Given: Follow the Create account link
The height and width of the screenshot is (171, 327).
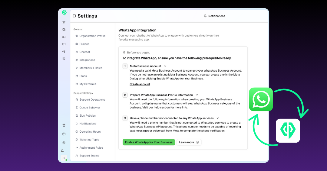Looking at the screenshot, I should [140, 84].
